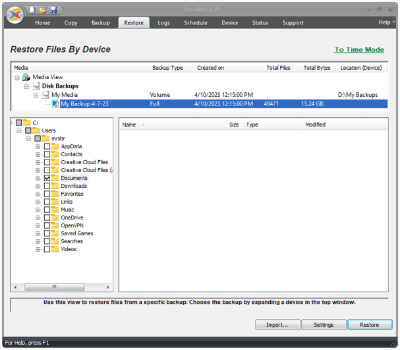The image size is (400, 350).
Task: Click the To Time Mode link
Action: click(359, 49)
